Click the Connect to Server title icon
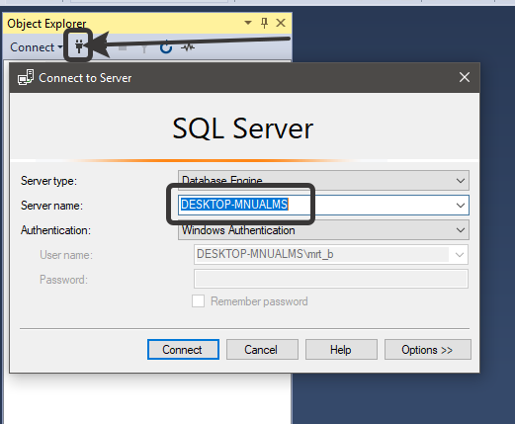 point(26,77)
